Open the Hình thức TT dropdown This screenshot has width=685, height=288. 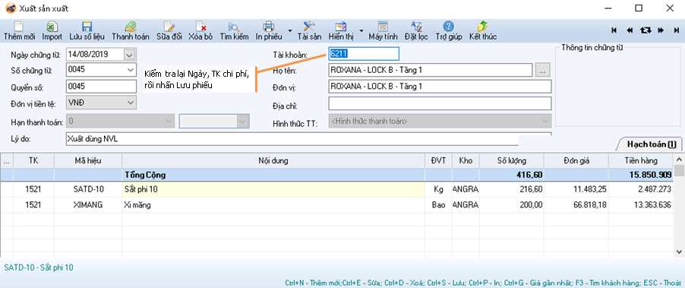pos(545,121)
